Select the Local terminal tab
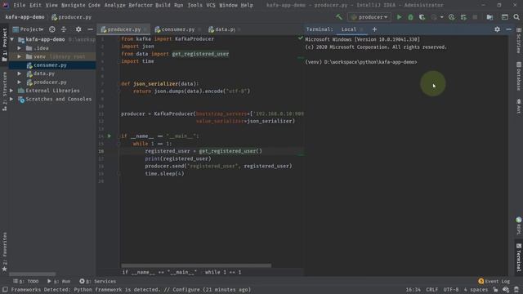This screenshot has width=523, height=294. (349, 29)
